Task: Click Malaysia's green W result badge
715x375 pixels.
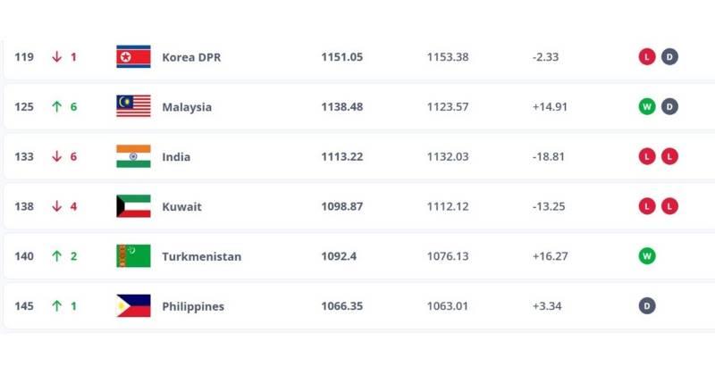Action: click(x=646, y=106)
